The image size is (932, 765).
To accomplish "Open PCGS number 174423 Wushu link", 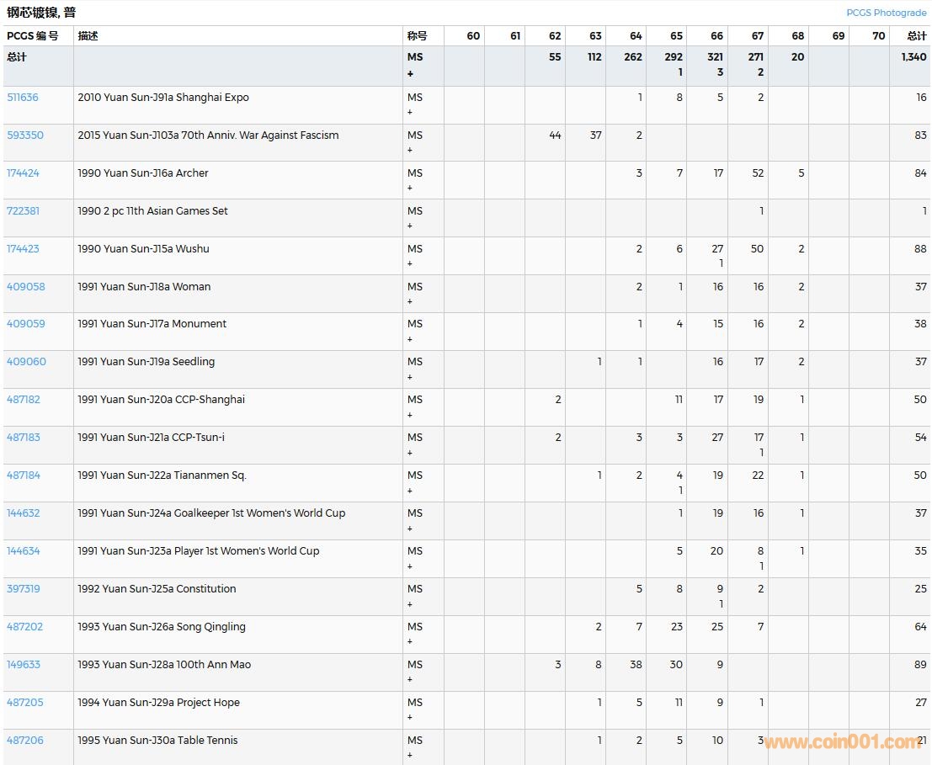I will click(x=24, y=249).
